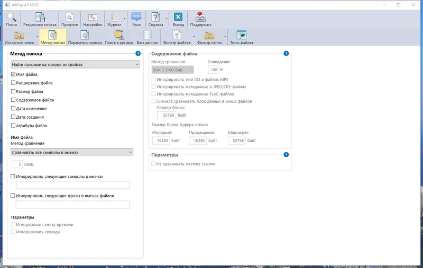
Task: Maximize the AllDup window
Action: pos(399,5)
